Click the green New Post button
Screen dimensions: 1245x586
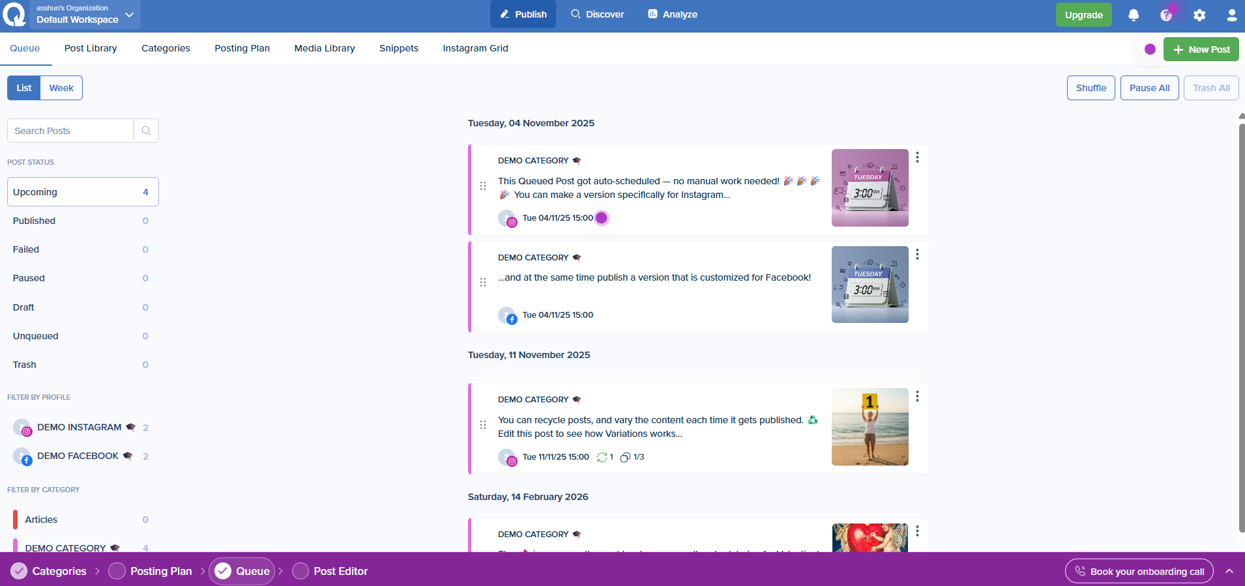(x=1201, y=49)
